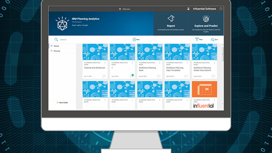Click the Influential Software account name
The height and width of the screenshot is (153, 272).
pos(205,9)
